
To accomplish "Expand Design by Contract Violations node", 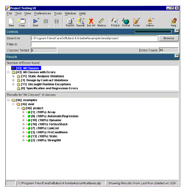I will coord(13,80).
